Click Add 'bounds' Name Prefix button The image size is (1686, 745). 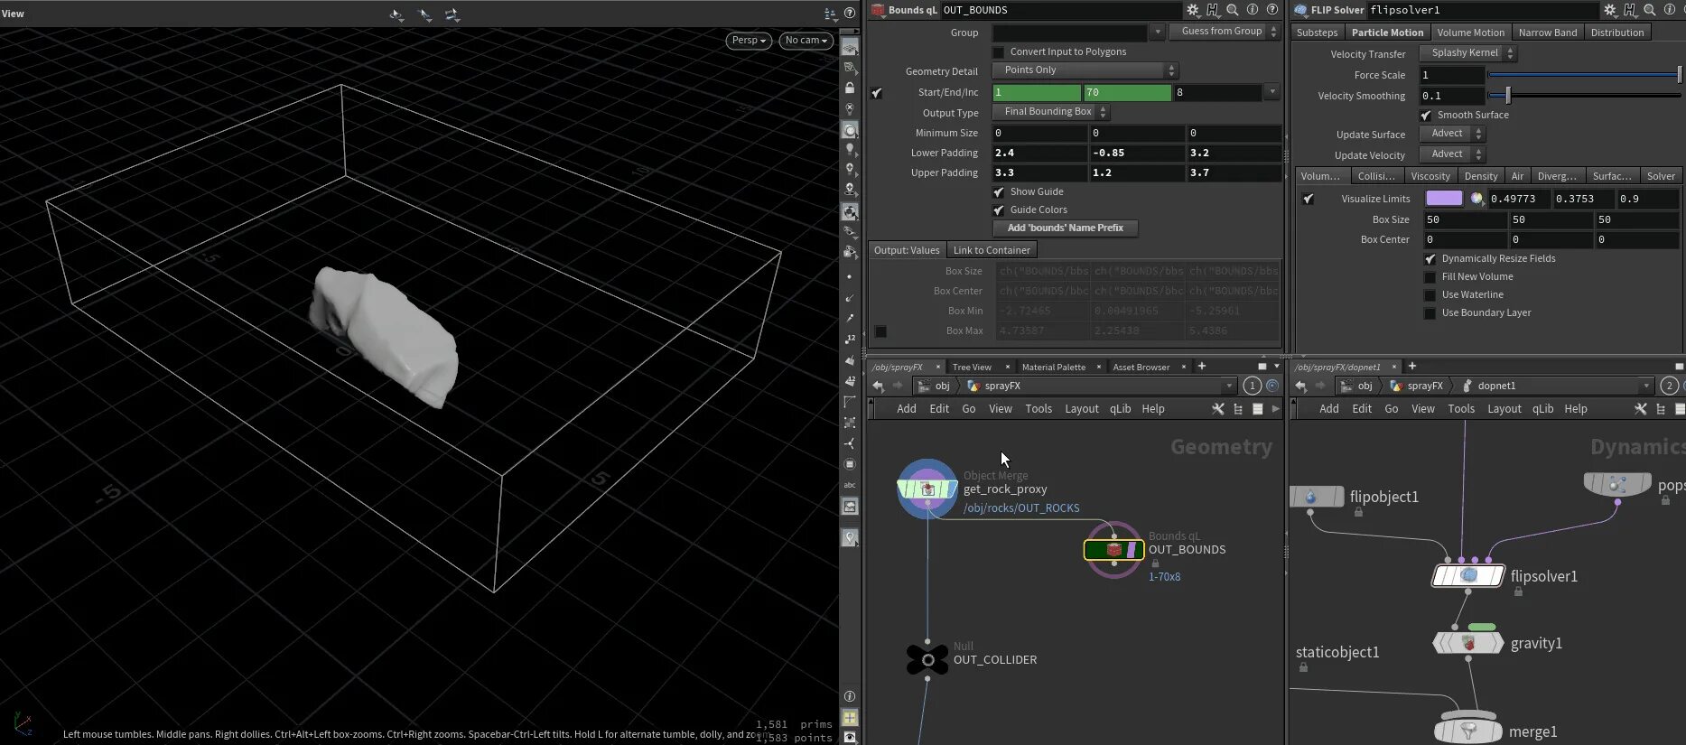[x=1066, y=228]
